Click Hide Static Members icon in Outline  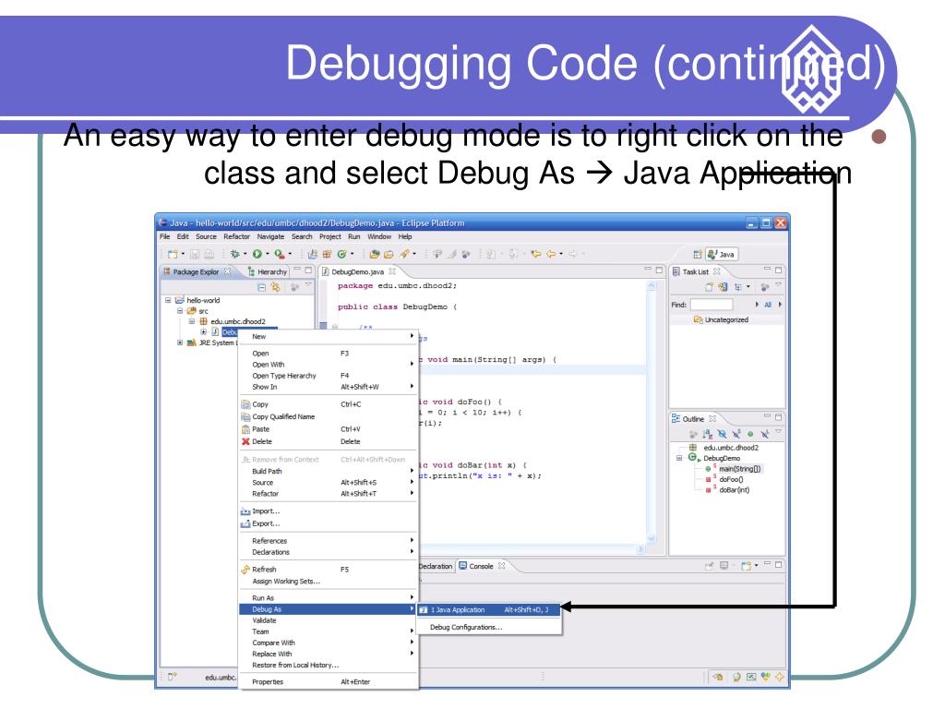(736, 434)
